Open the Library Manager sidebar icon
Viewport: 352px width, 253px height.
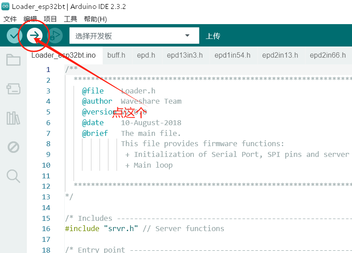point(13,118)
